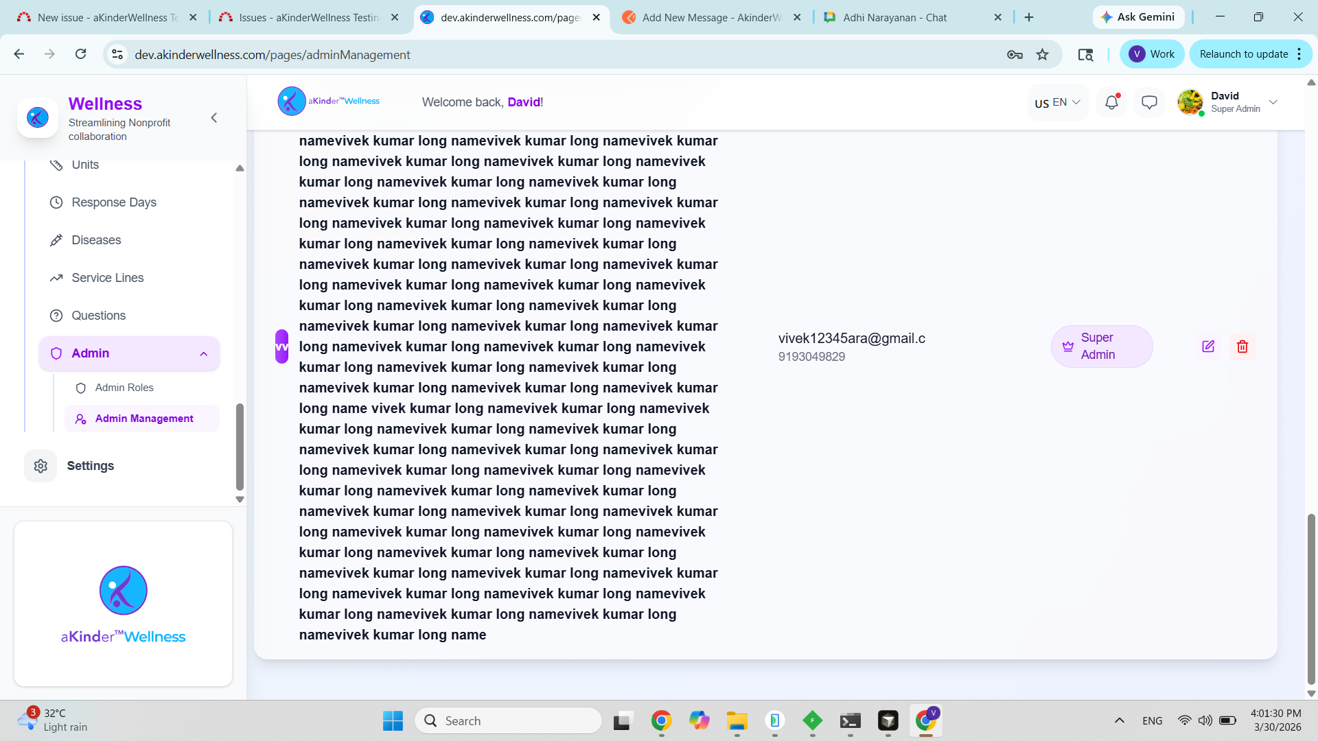
Task: Click the Super Admin role badge
Action: click(x=1101, y=346)
